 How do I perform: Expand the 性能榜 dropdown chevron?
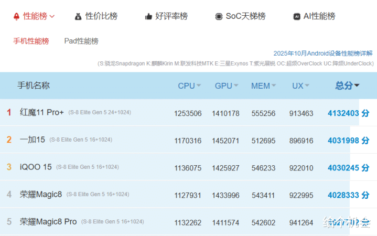(x=52, y=17)
